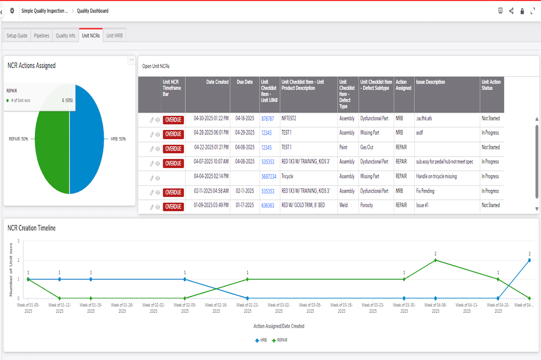Open unit 878787 link in the table
541x360 pixels.
(267, 118)
